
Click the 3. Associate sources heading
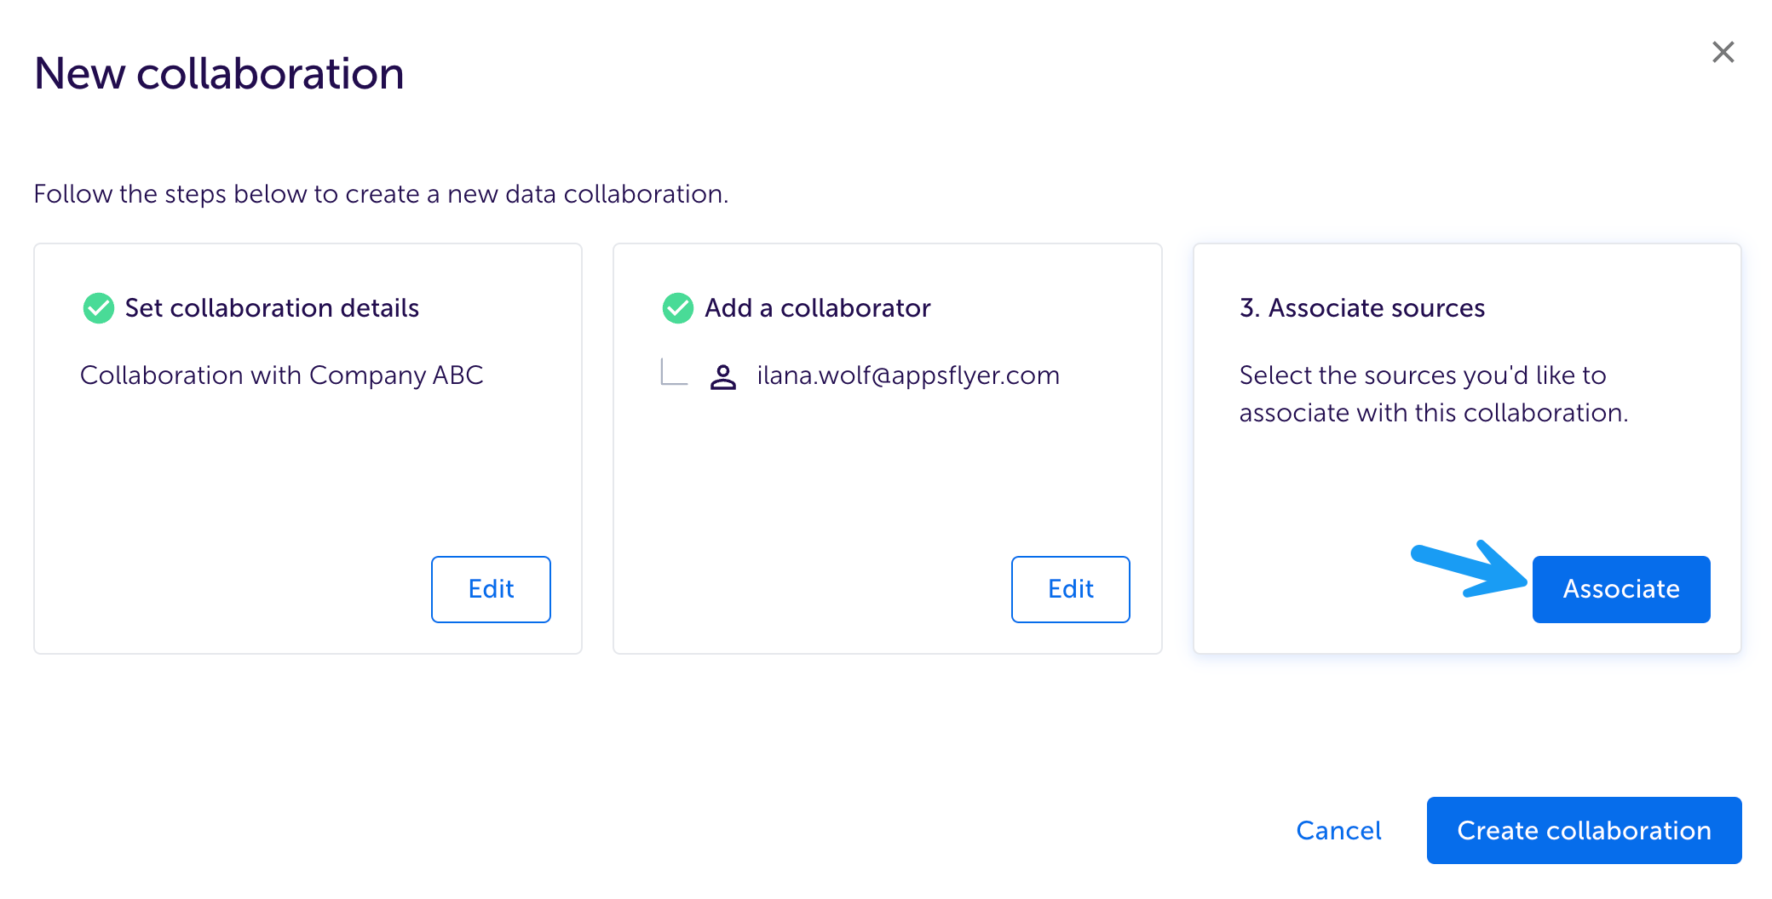1362,308
